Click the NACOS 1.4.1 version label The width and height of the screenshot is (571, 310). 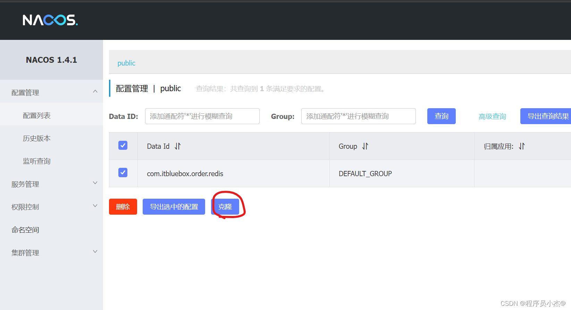[x=51, y=60]
